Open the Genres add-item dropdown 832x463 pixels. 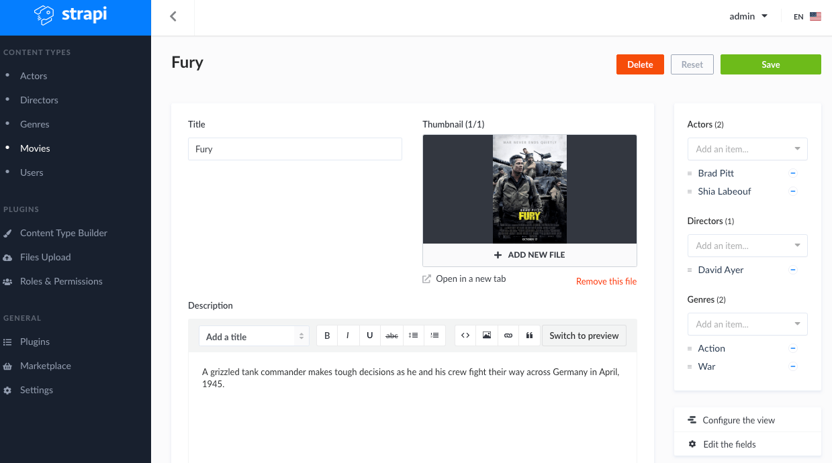747,324
